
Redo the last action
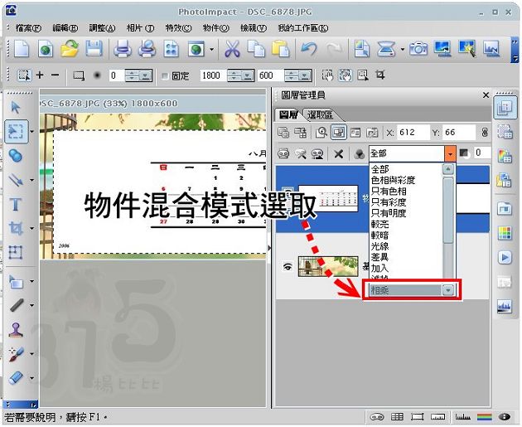pyautogui.click(x=334, y=49)
